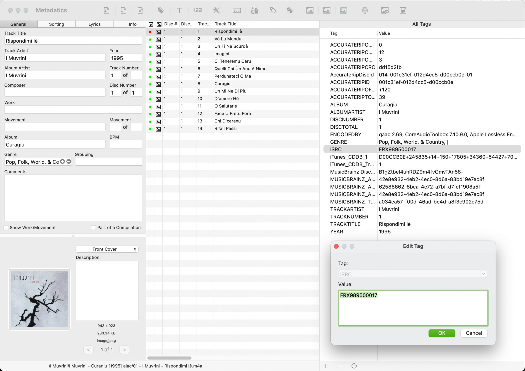Expand the Tag name combo box

point(483,274)
